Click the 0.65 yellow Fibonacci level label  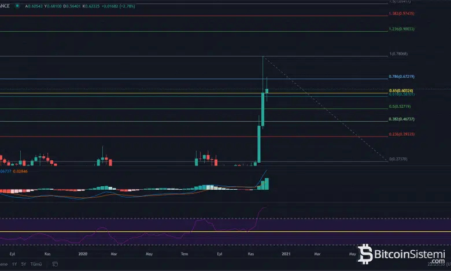401,90
